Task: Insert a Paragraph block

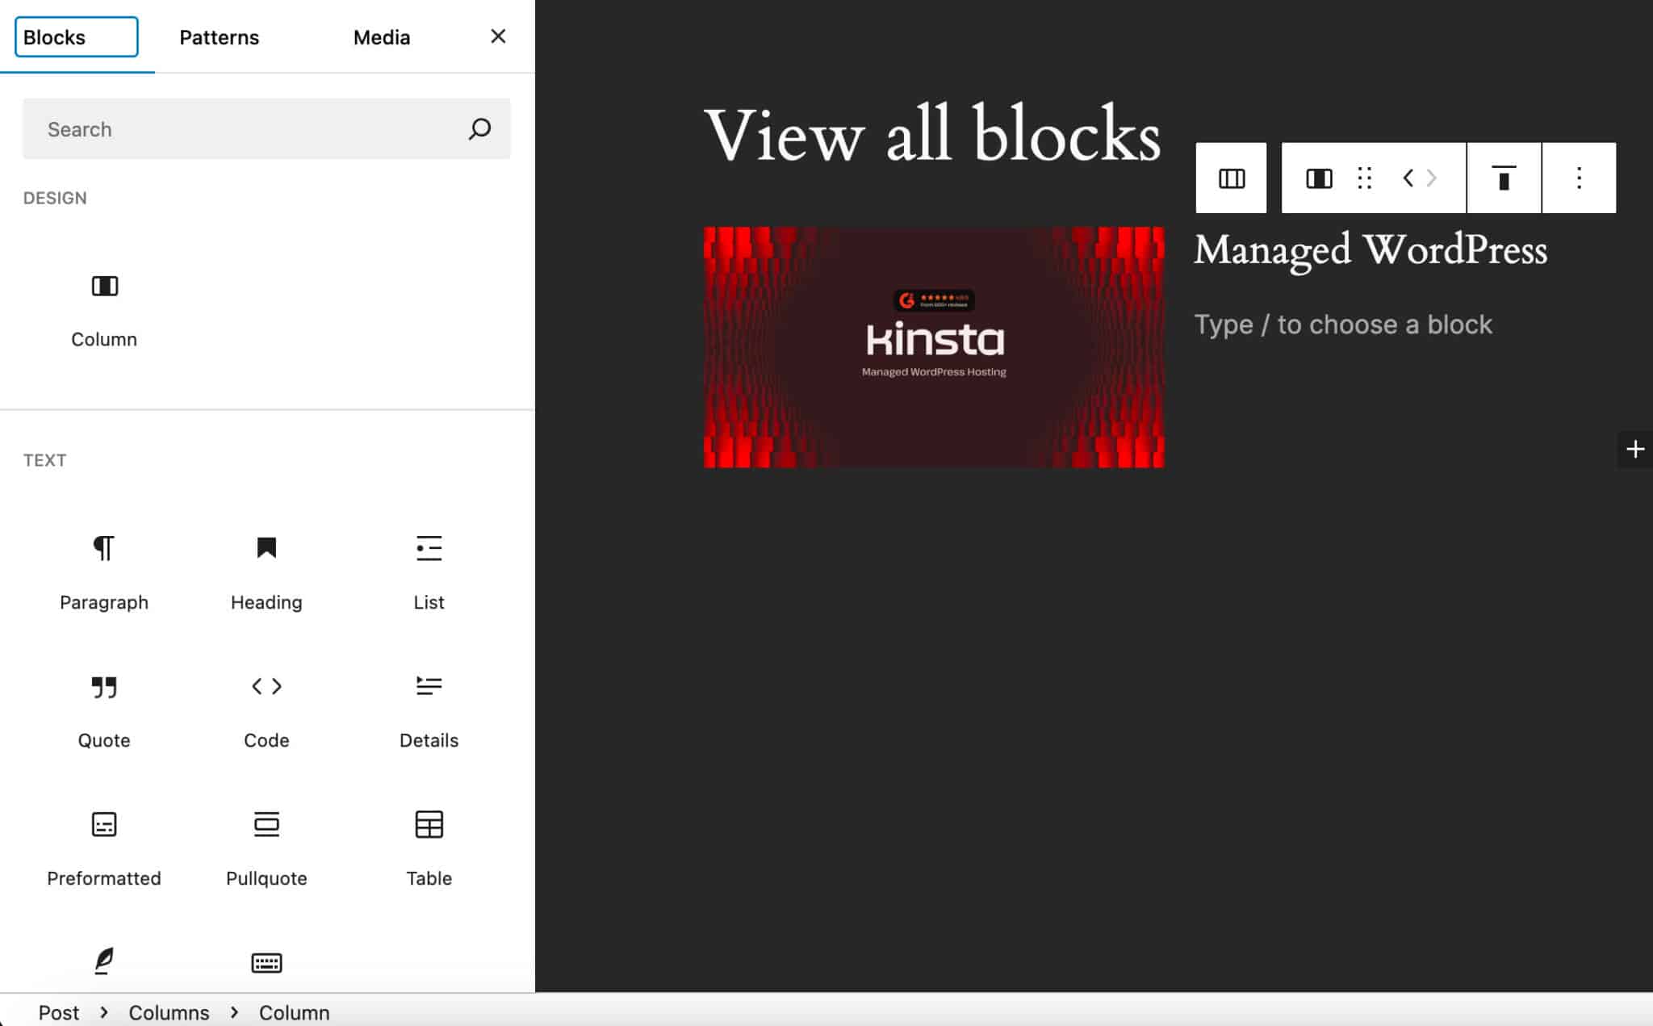Action: pyautogui.click(x=103, y=569)
